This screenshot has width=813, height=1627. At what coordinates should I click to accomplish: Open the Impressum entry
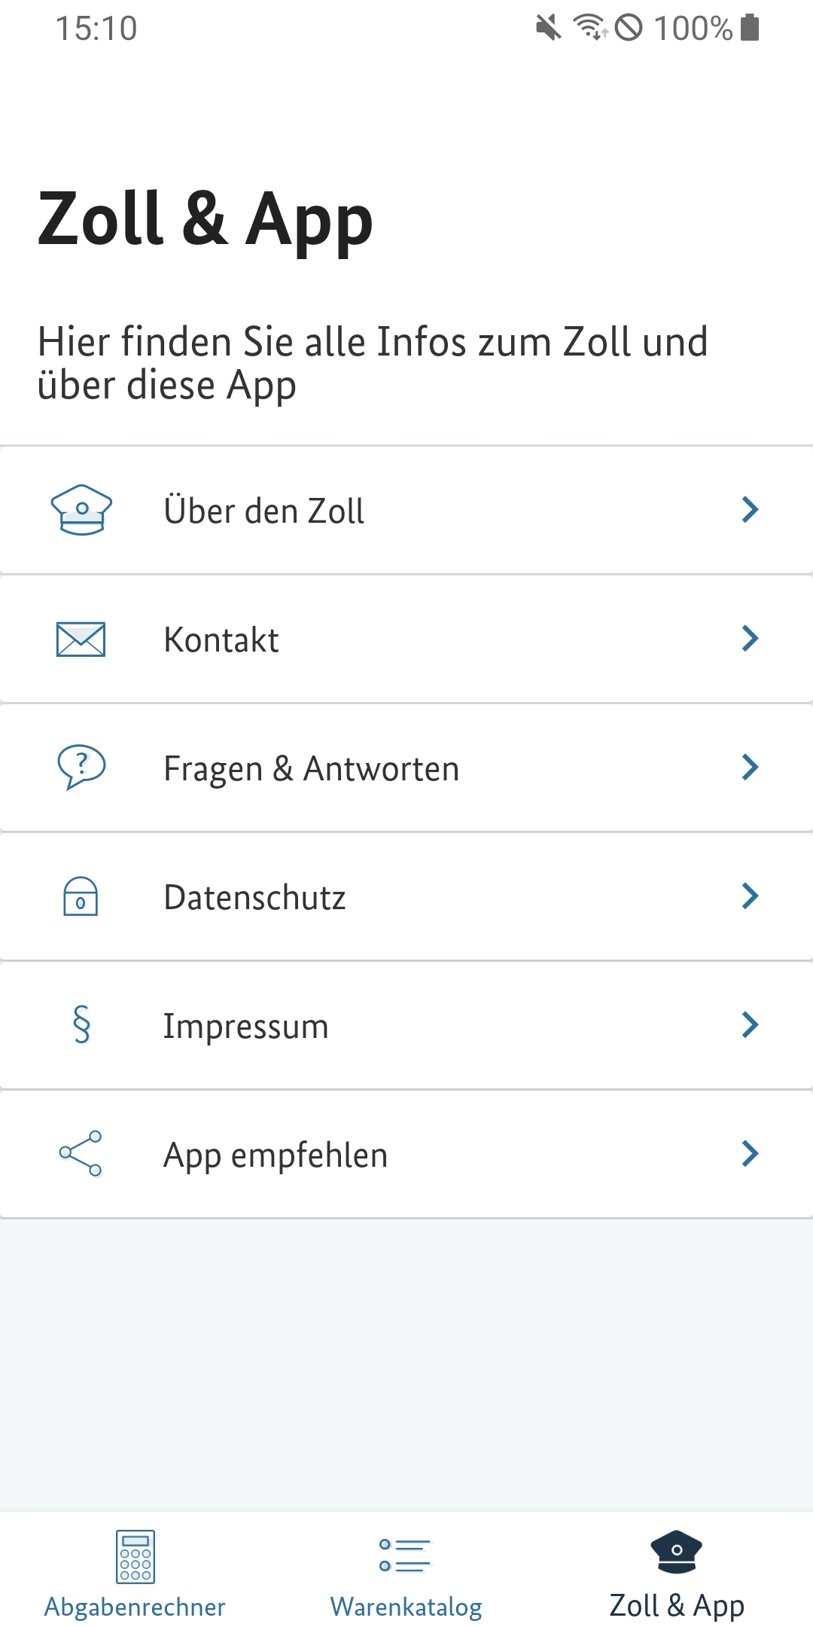click(246, 1026)
